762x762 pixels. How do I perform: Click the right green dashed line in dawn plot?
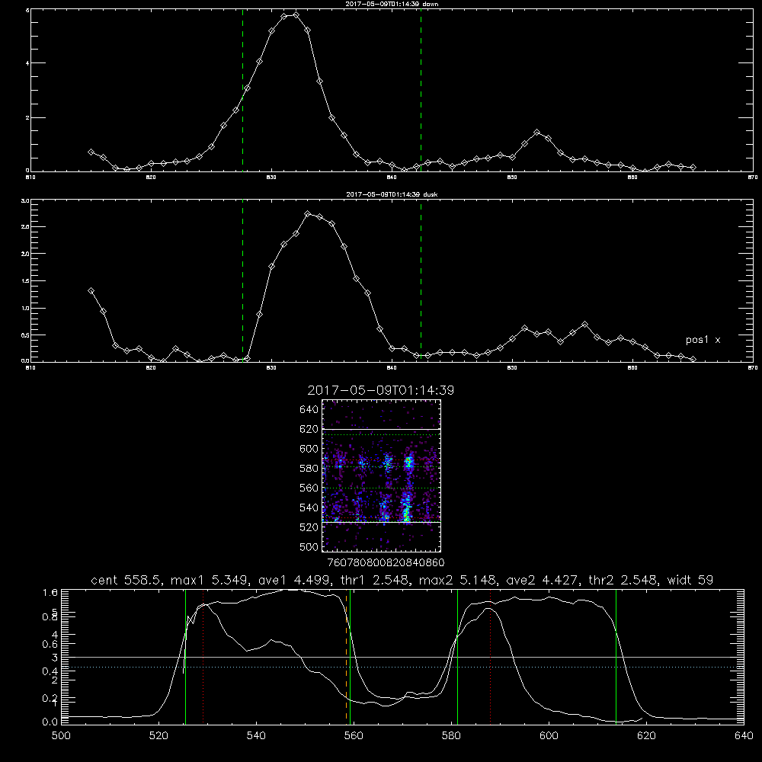[x=421, y=90]
